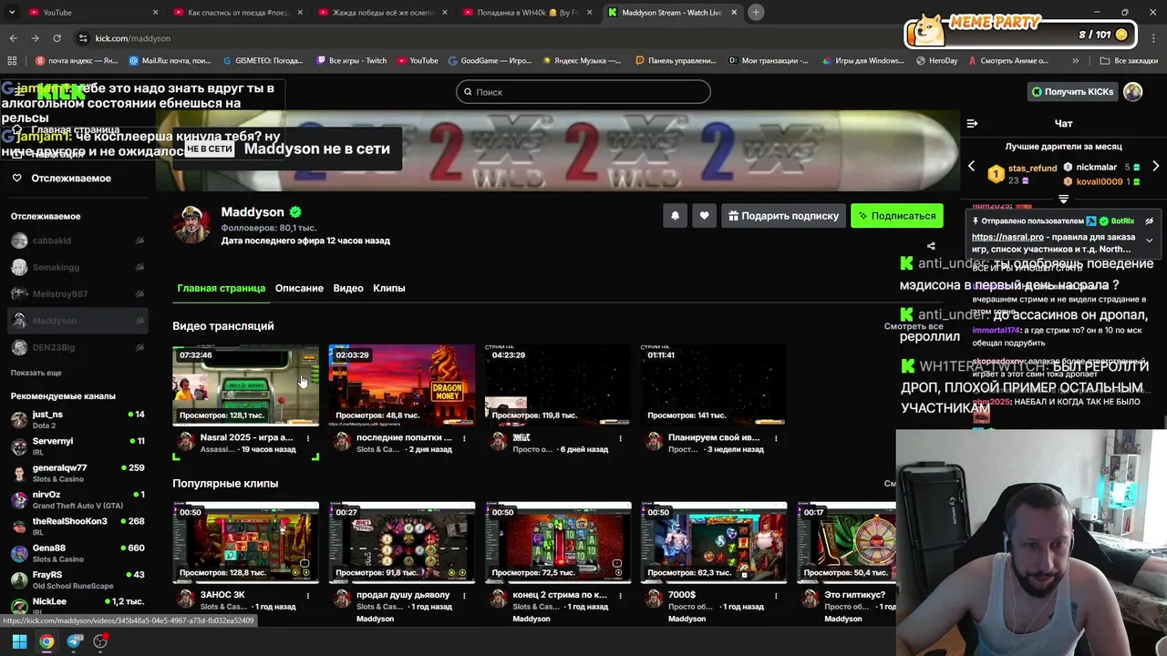Click the Maddyson channel avatar

coord(192,224)
